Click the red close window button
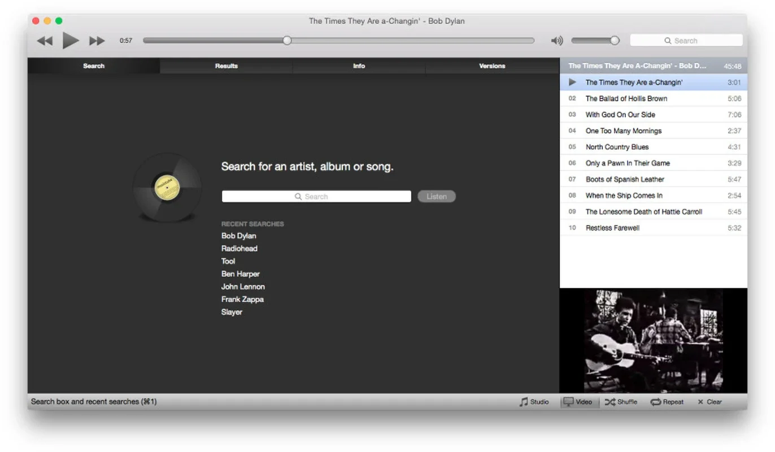The height and width of the screenshot is (452, 775). [36, 21]
